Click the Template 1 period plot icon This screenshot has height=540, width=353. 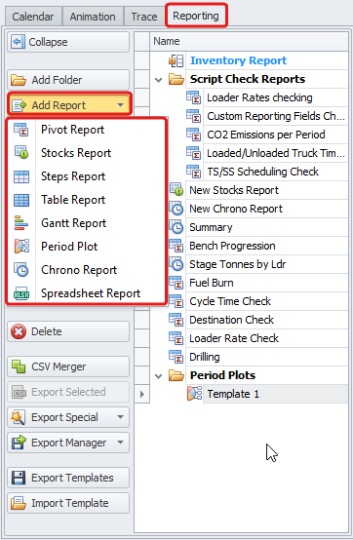(x=194, y=394)
